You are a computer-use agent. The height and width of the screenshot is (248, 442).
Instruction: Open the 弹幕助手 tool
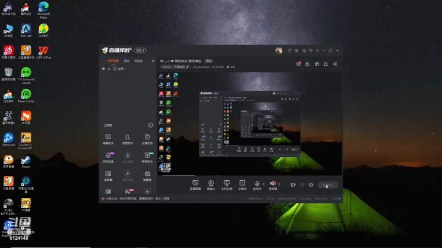(x=108, y=139)
